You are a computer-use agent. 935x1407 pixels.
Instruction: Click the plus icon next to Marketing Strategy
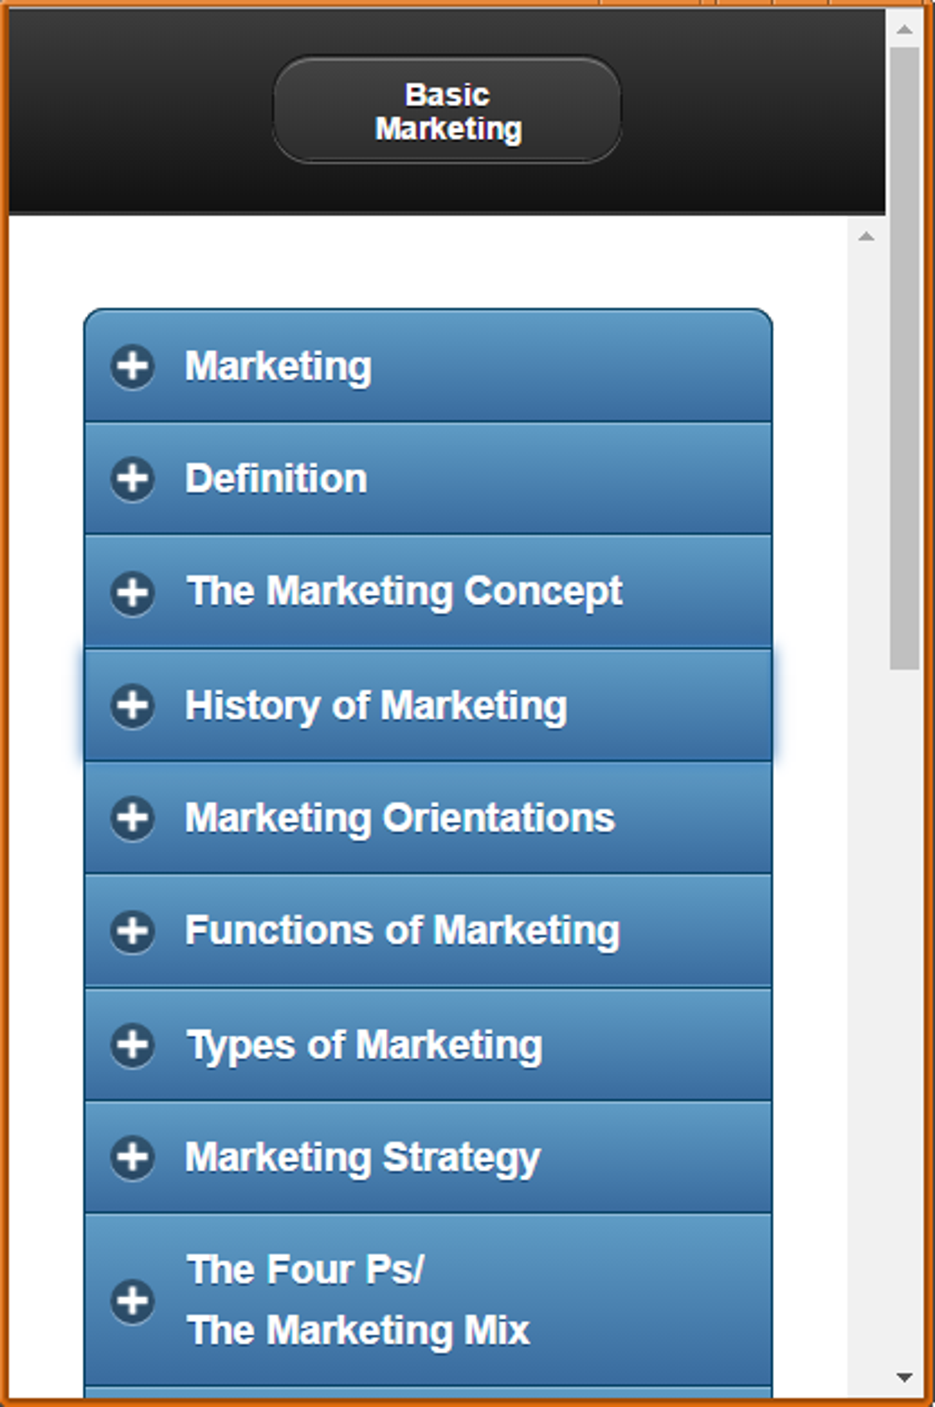(133, 1156)
